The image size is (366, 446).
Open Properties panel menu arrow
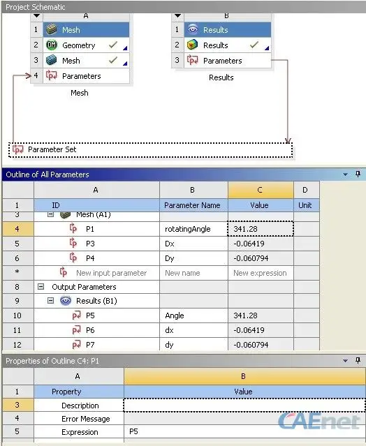[345, 361]
